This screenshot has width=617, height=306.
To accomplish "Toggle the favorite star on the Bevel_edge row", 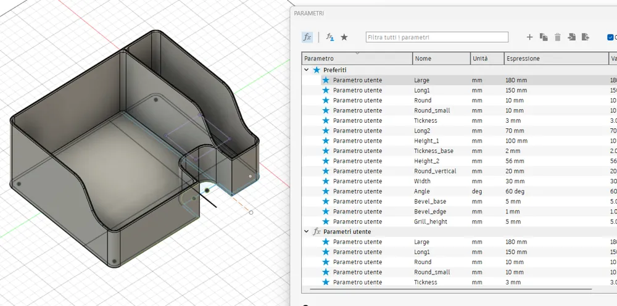I will tap(326, 212).
